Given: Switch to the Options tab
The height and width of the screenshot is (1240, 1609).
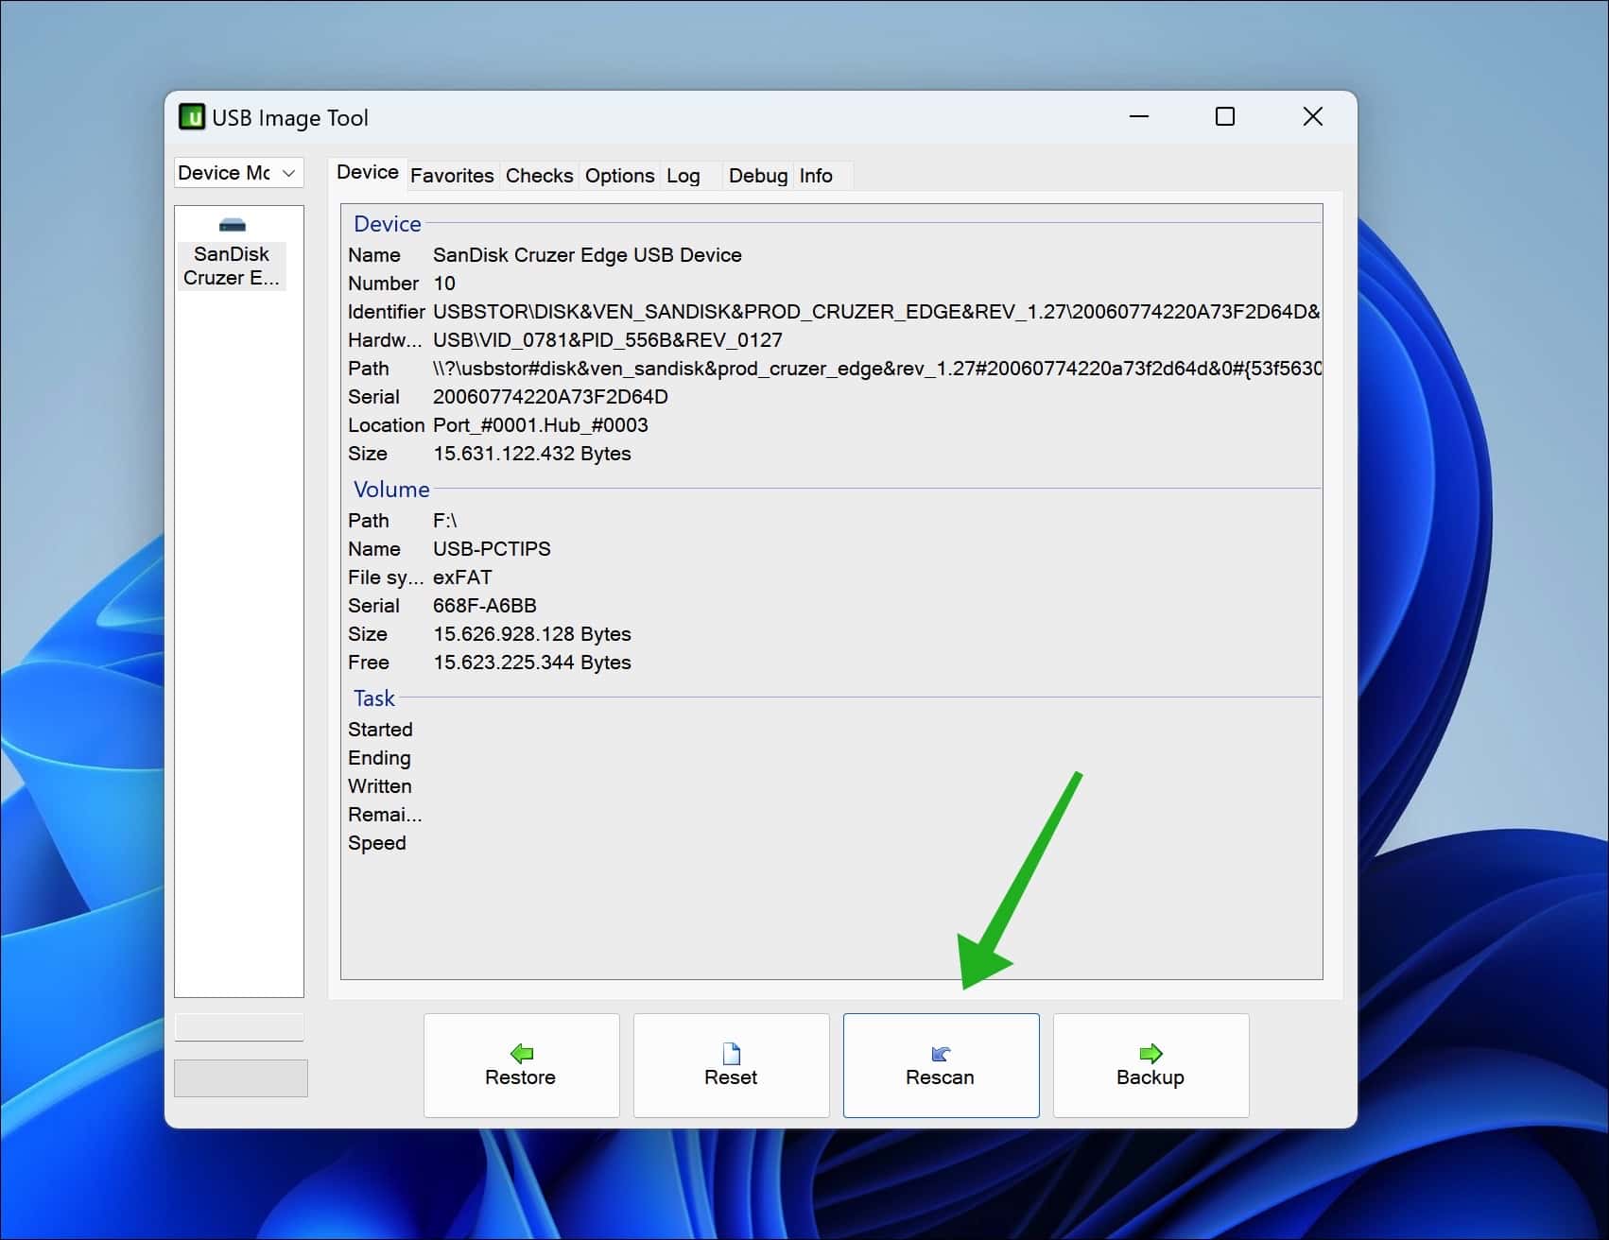Looking at the screenshot, I should tap(619, 175).
